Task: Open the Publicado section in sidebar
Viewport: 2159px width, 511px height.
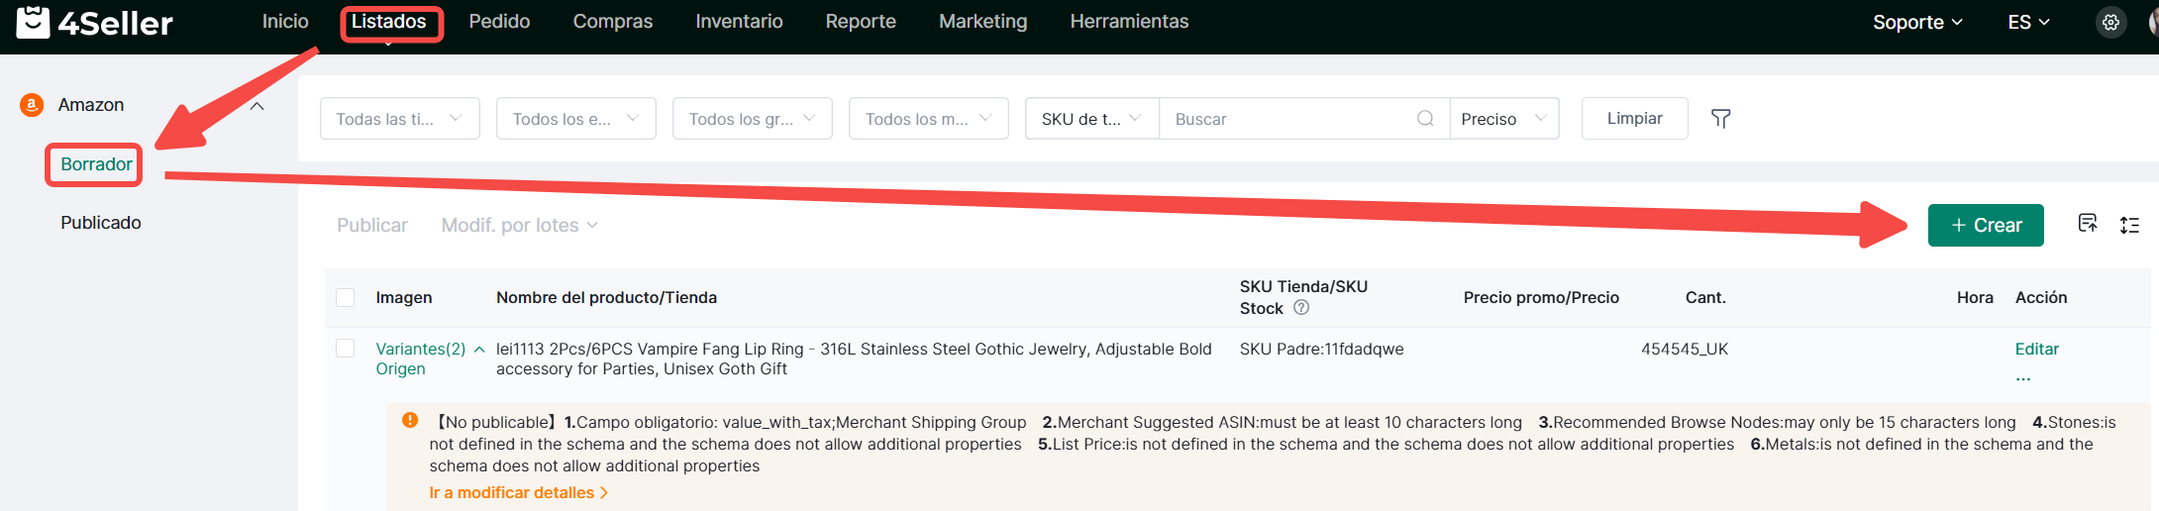Action: (101, 223)
